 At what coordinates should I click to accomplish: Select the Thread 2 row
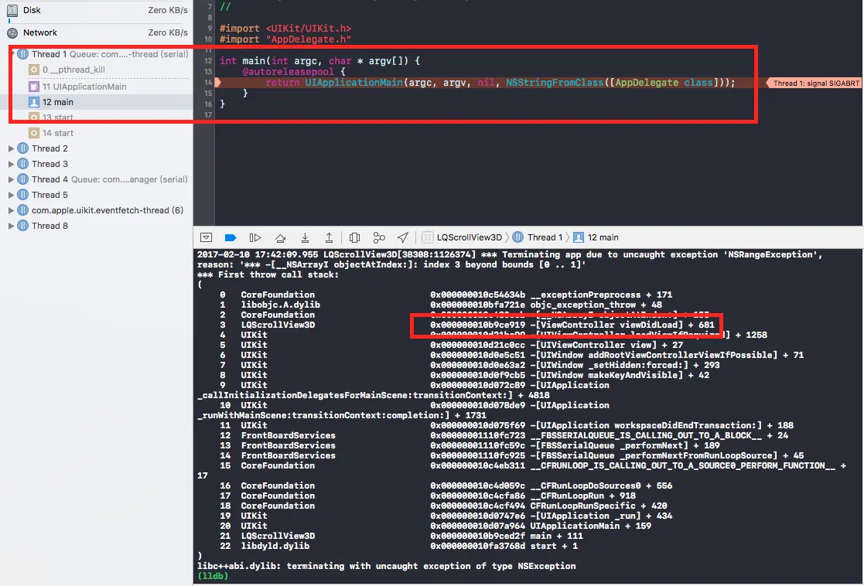coord(97,148)
